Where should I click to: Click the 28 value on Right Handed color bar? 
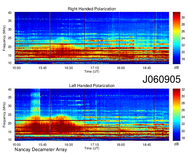[x=183, y=24]
